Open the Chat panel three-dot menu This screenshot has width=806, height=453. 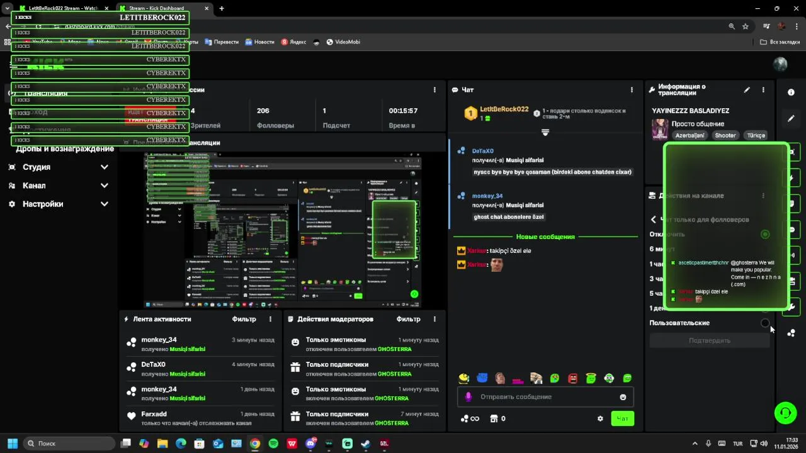[x=632, y=90]
